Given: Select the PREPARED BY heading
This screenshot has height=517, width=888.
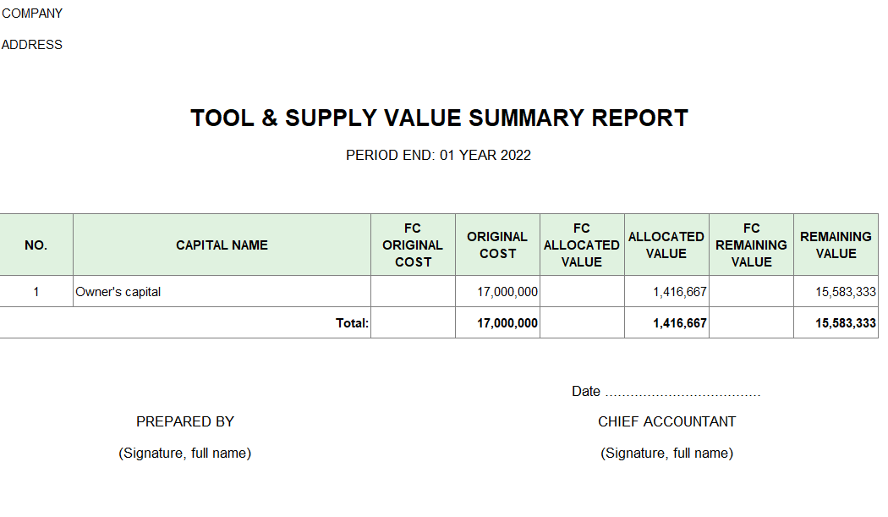Looking at the screenshot, I should pos(185,422).
